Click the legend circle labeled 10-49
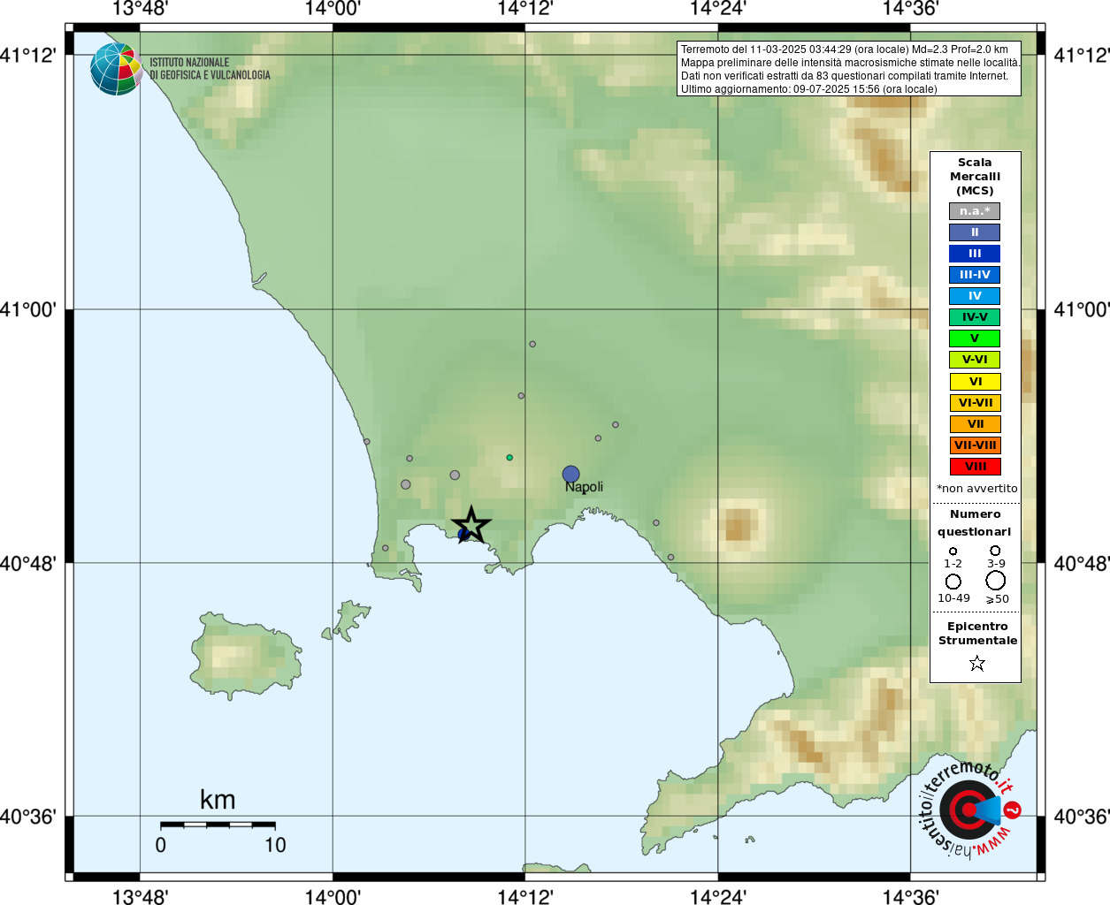Viewport: 1110px width, 905px height. (953, 582)
